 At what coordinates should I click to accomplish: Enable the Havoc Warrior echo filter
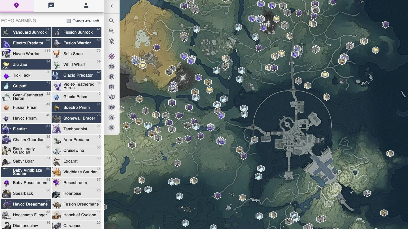pos(26,54)
